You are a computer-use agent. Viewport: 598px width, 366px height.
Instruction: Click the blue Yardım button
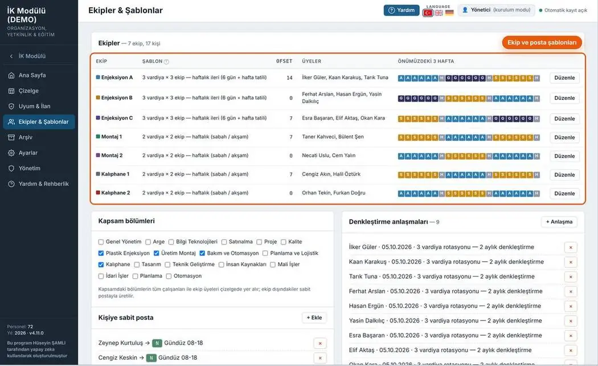pyautogui.click(x=401, y=10)
